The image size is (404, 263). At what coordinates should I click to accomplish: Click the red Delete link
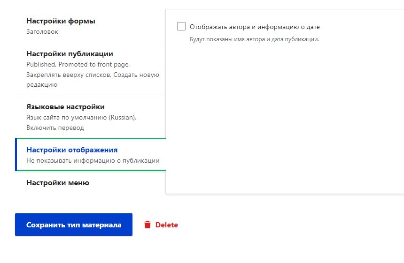pyautogui.click(x=166, y=225)
